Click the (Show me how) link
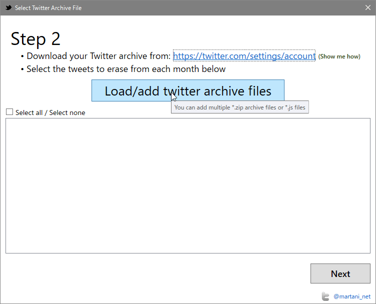 coord(339,56)
